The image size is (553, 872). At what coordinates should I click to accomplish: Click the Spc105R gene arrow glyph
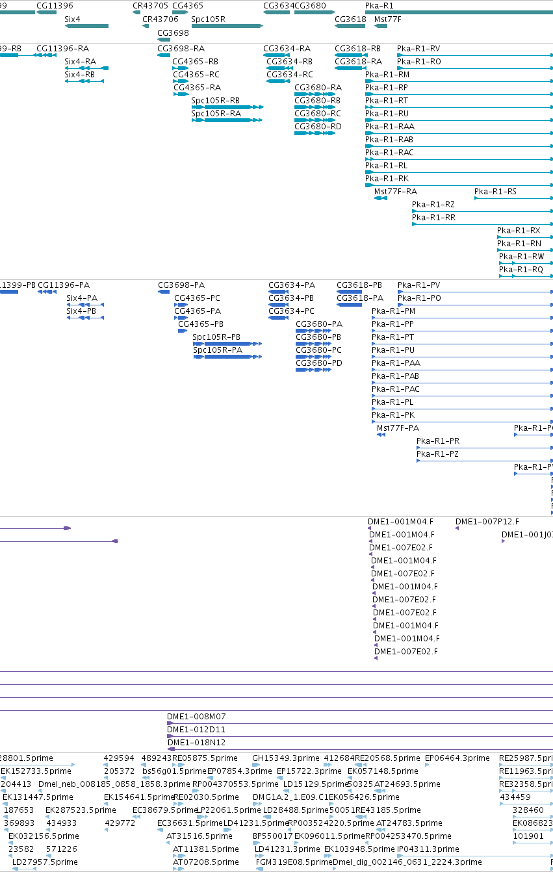coord(227,26)
